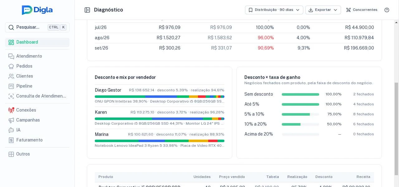Select vendor name Diego Gestor
Screen dimensions: 399x187
tap(108, 90)
